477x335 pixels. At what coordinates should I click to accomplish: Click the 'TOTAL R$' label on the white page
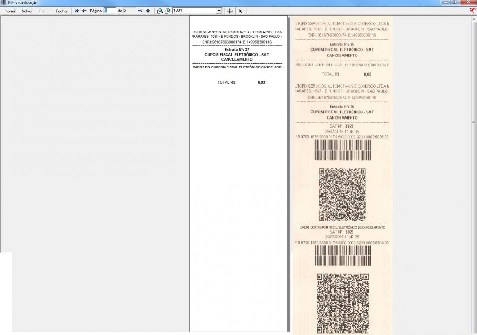(226, 82)
